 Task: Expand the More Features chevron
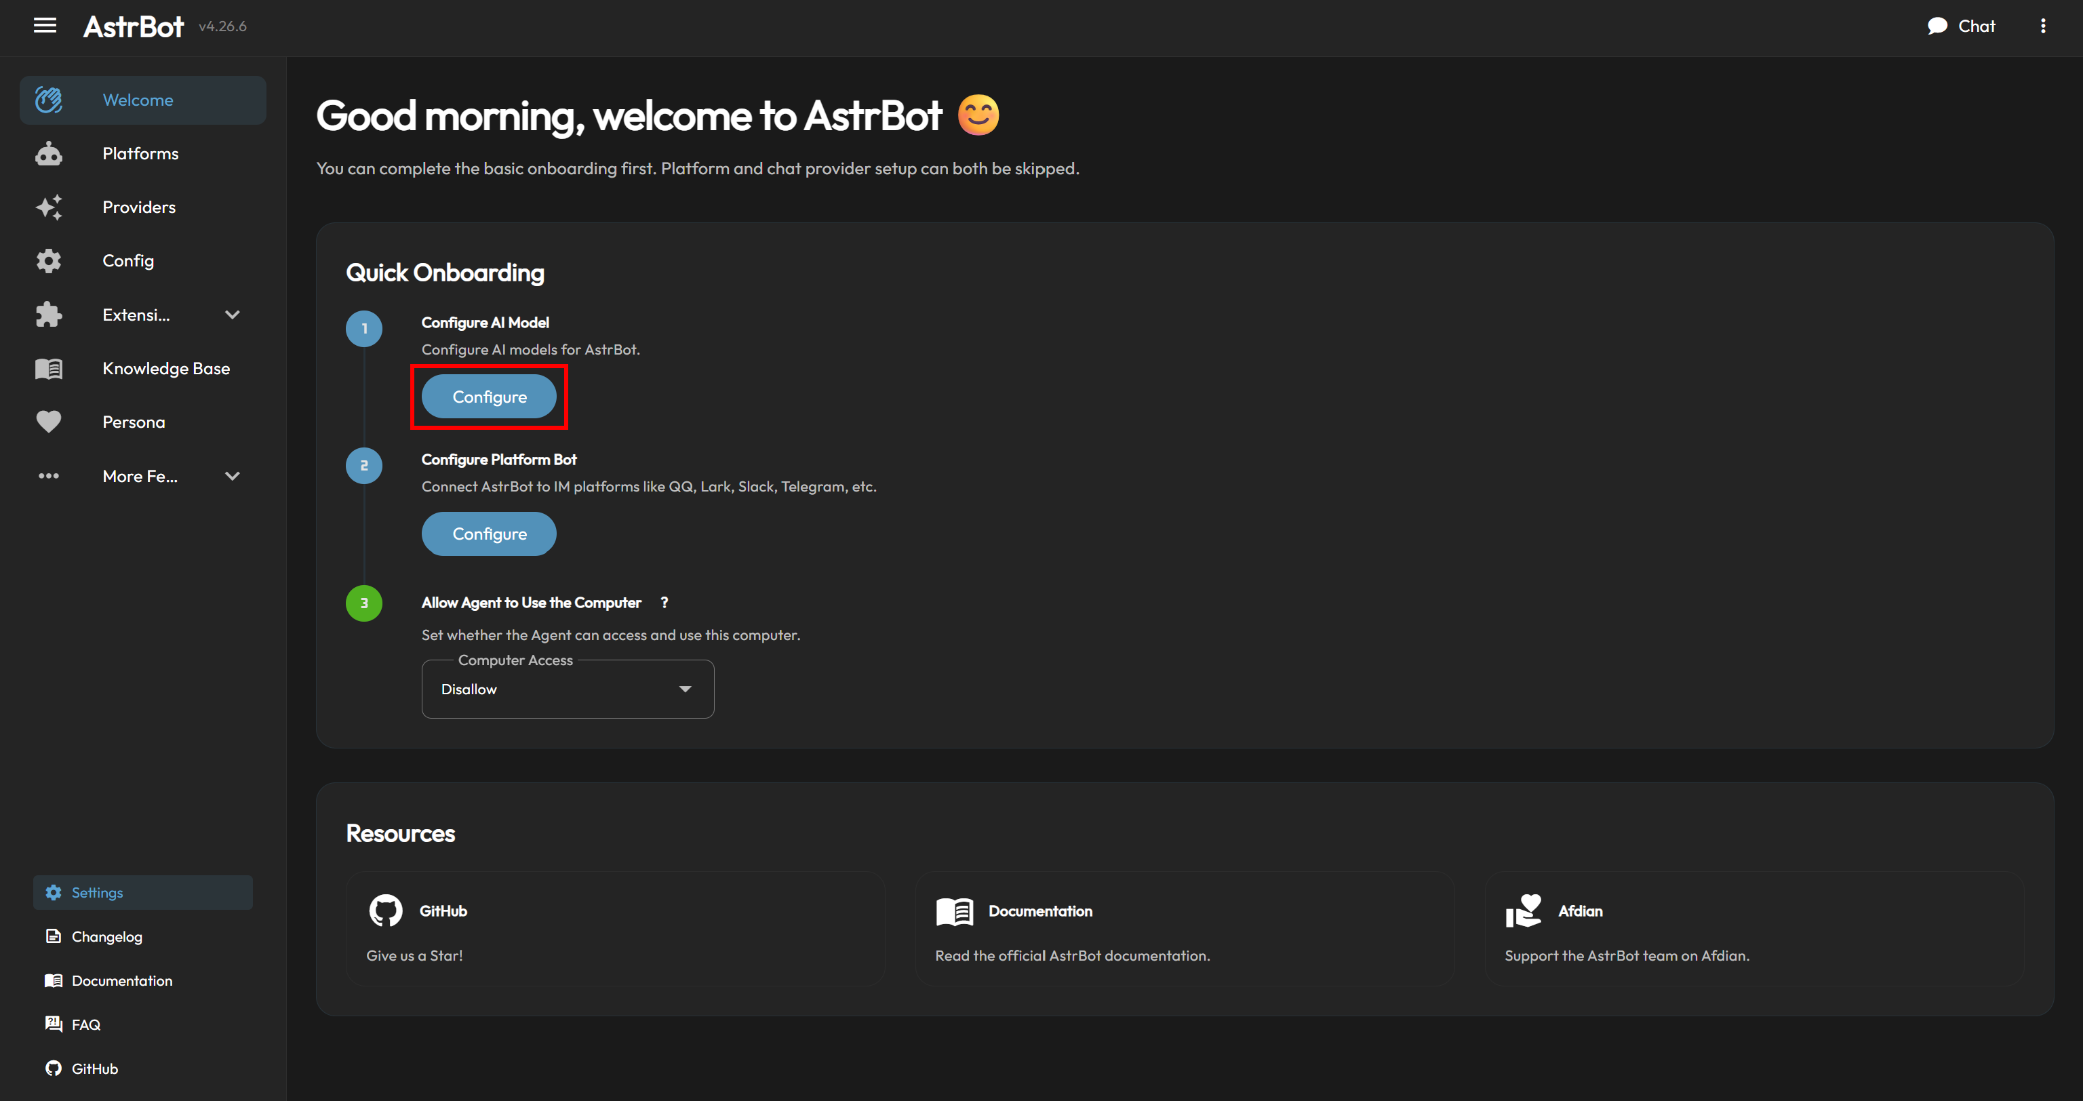pyautogui.click(x=232, y=476)
